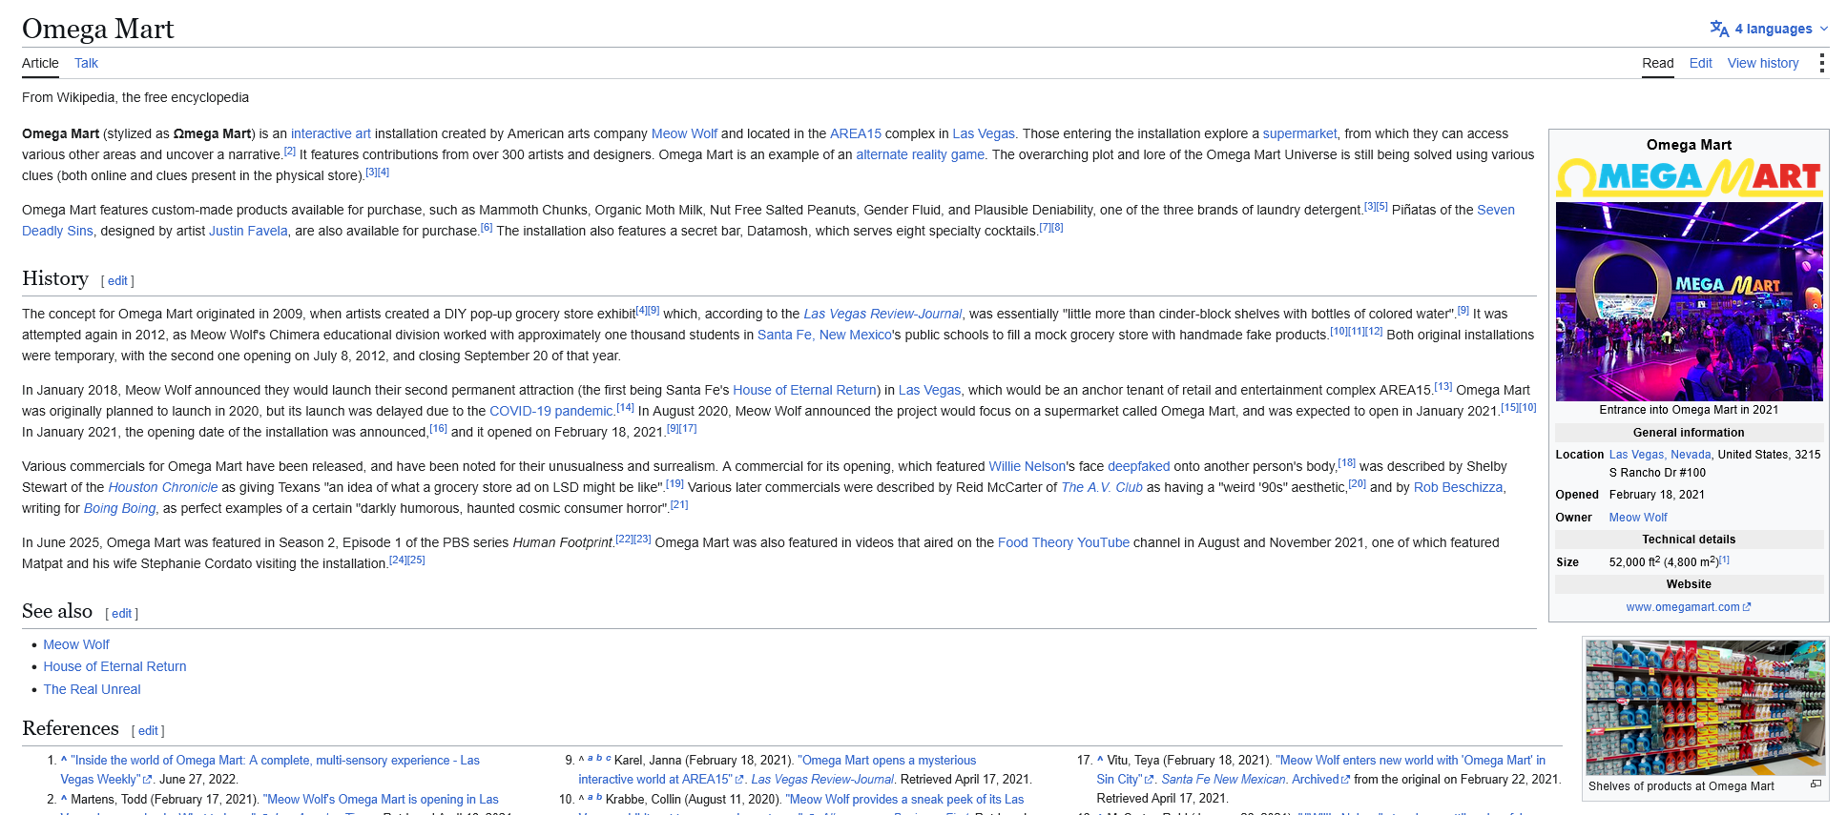Open the Las Vegas link in intro paragraph
1847x815 pixels.
tap(984, 133)
